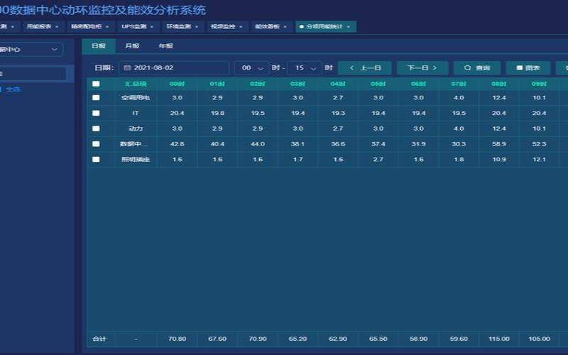
Task: Click the calendar icon in date field
Action: (128, 68)
